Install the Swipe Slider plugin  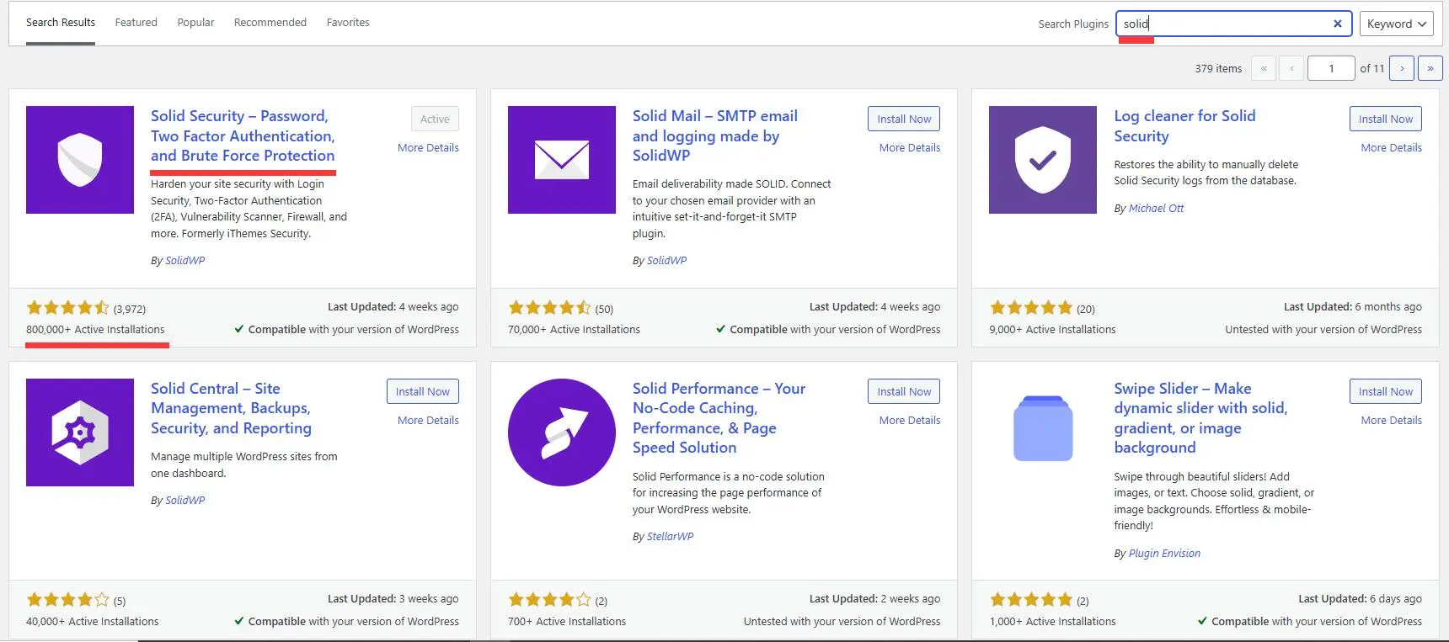(1386, 391)
